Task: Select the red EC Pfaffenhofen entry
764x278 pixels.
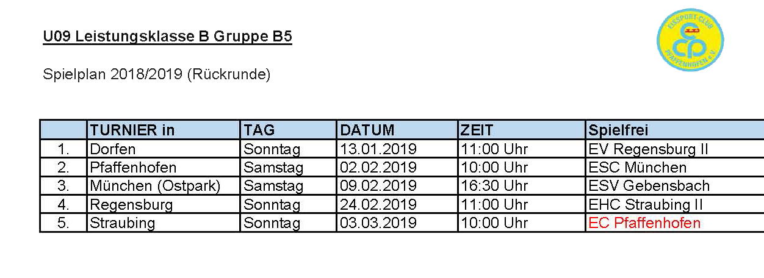Action: pos(644,223)
